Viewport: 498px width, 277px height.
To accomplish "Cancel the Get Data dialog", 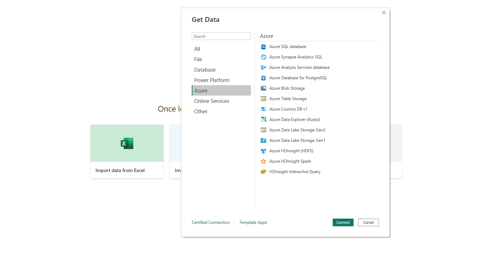I will point(368,222).
